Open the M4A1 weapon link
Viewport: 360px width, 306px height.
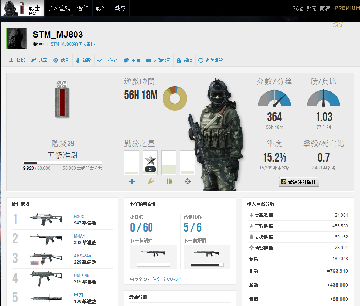(x=80, y=236)
